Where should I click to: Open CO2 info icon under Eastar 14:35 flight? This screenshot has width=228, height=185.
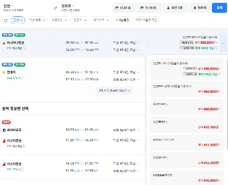pos(22,169)
